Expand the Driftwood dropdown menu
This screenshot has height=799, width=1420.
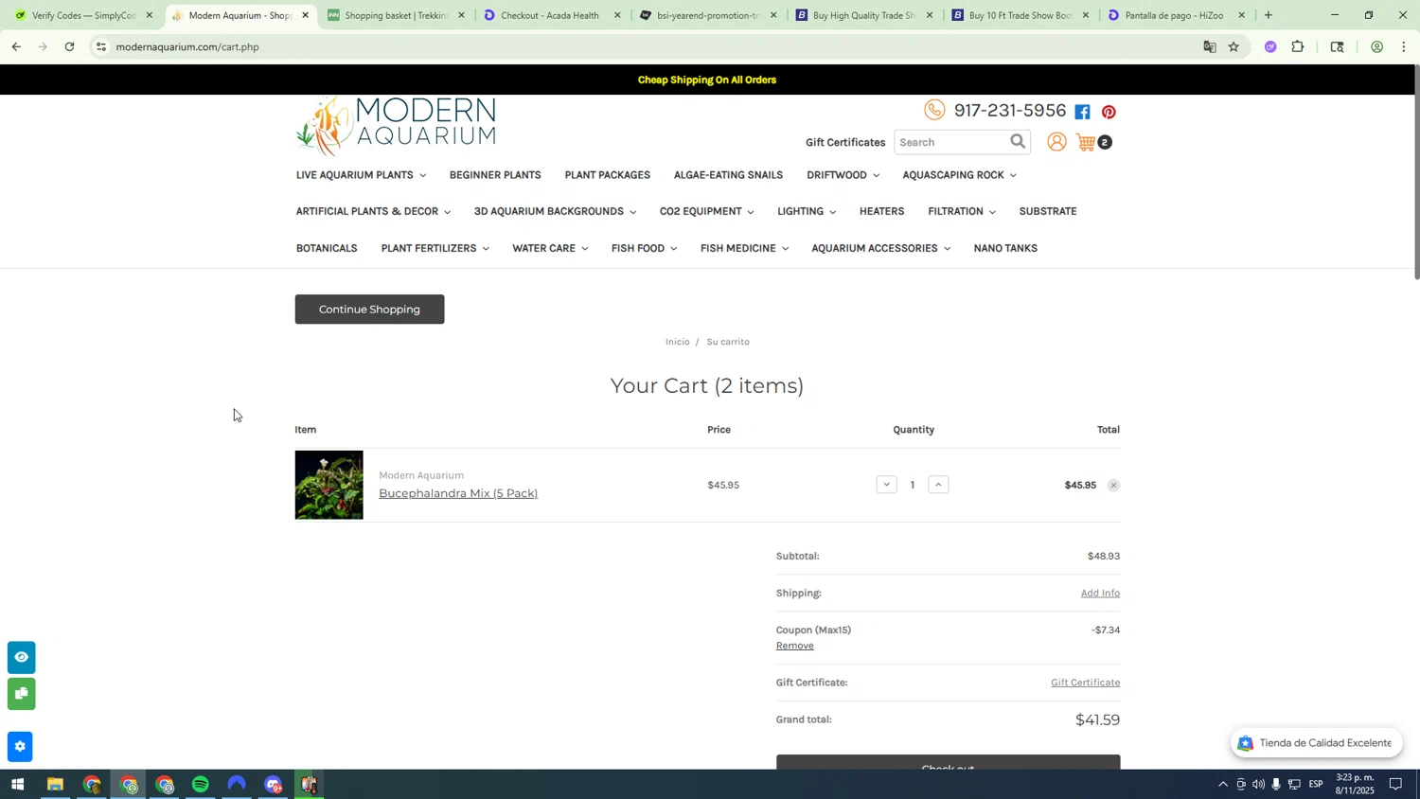tap(843, 175)
